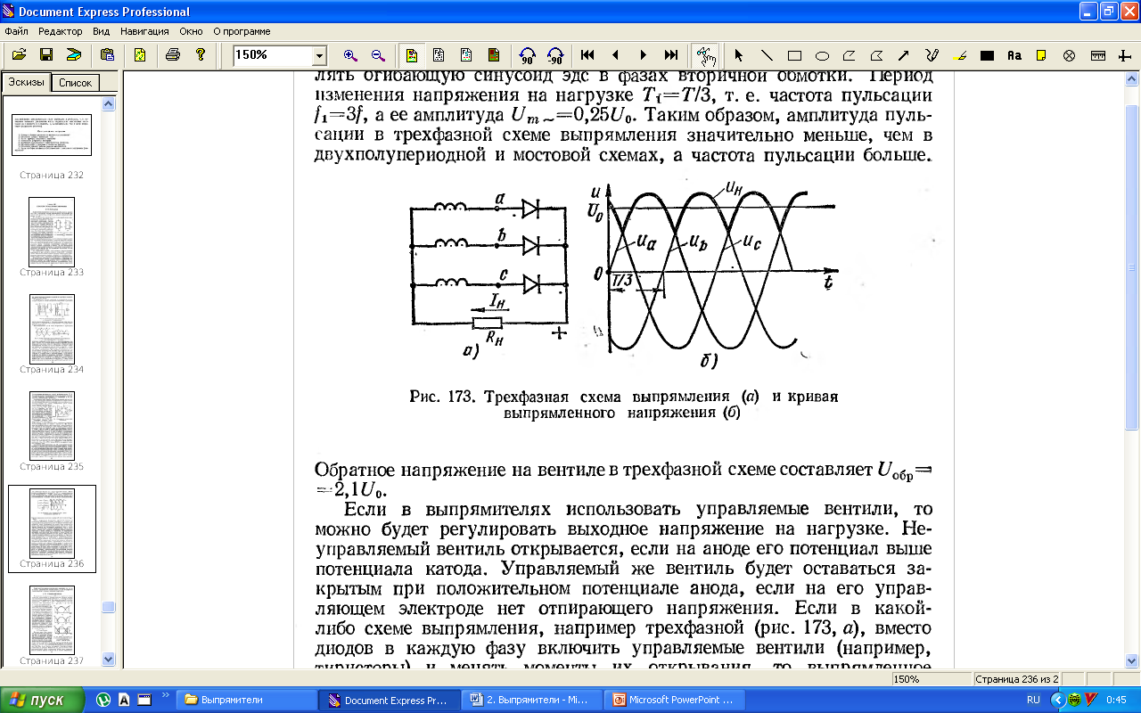Print the document using printer icon
This screenshot has height=713, width=1141.
[x=173, y=54]
